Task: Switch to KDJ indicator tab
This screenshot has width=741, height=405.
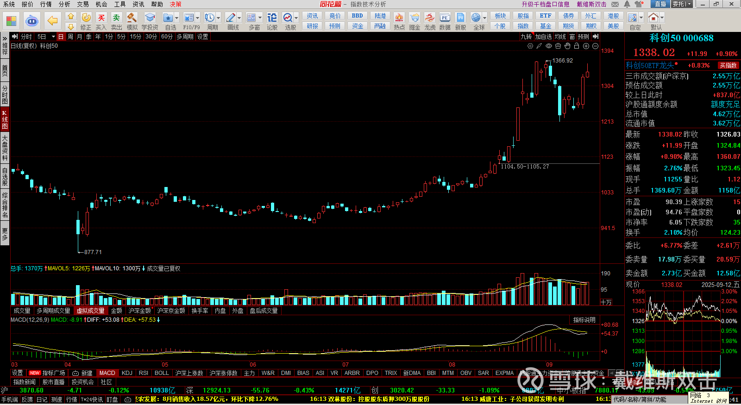Action: [x=127, y=373]
